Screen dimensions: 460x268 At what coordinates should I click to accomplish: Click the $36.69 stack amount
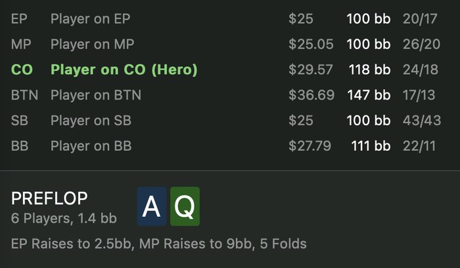[311, 95]
